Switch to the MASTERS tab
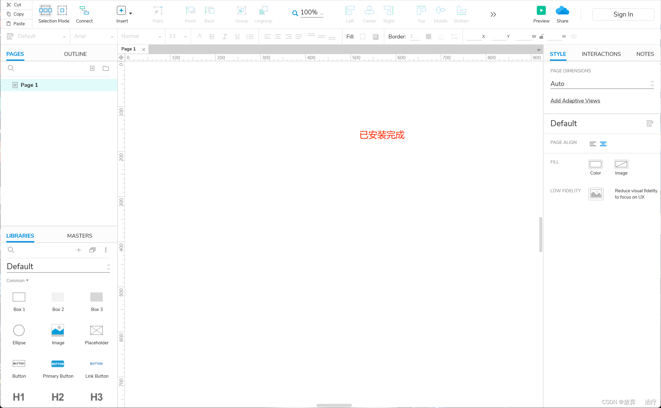 79,236
